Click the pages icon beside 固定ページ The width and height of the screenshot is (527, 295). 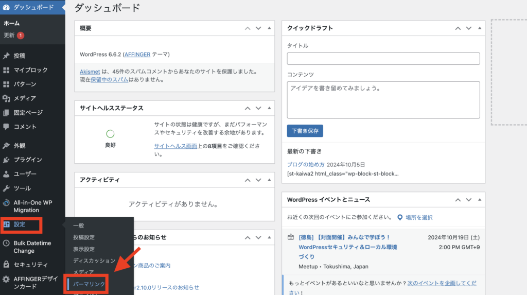pyautogui.click(x=6, y=113)
